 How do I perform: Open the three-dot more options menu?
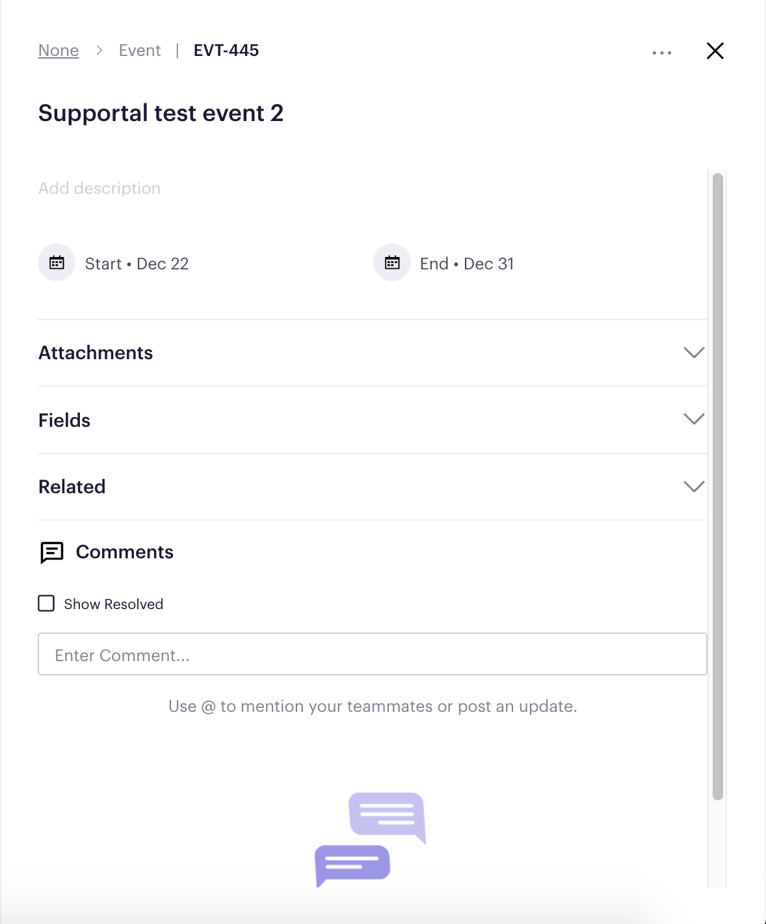click(x=662, y=53)
